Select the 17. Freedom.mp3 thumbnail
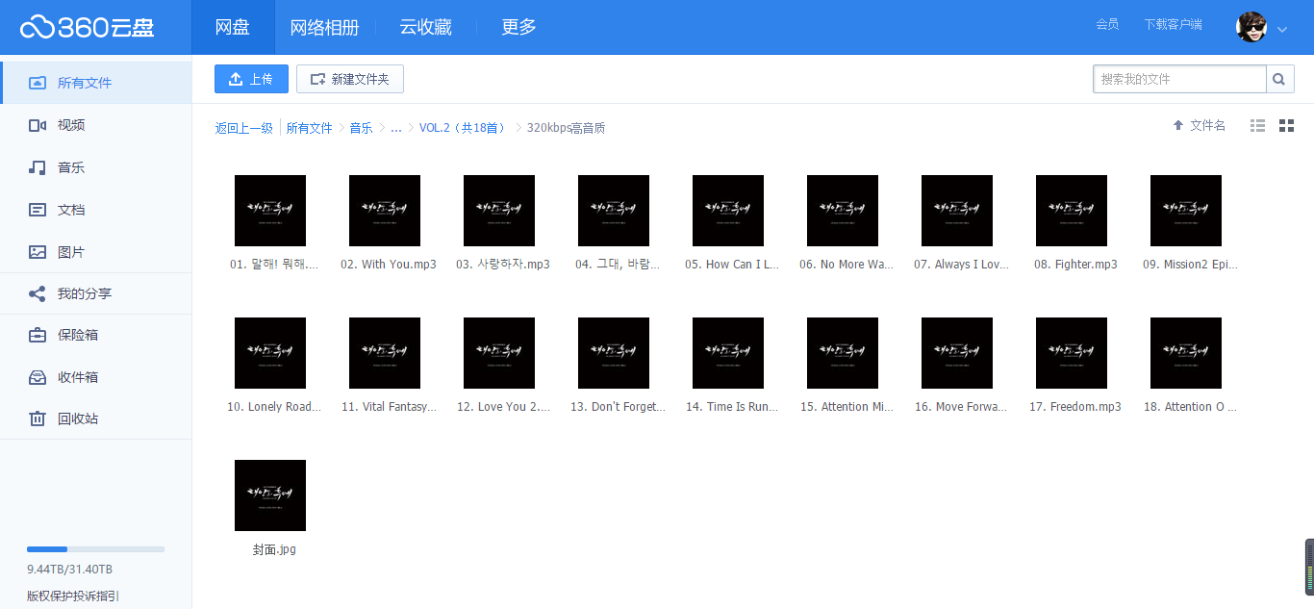The image size is (1314, 609). click(x=1072, y=353)
